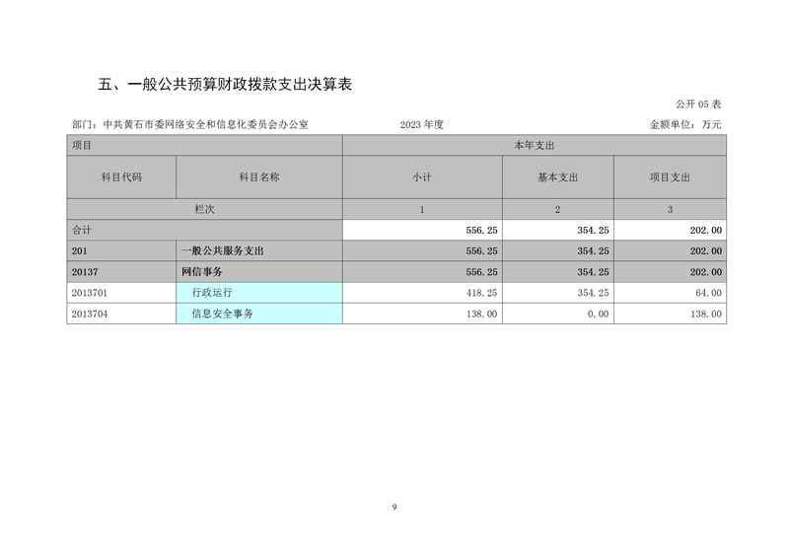Click column number 1 cell
Viewport: 789px width, 558px height.
point(422,209)
